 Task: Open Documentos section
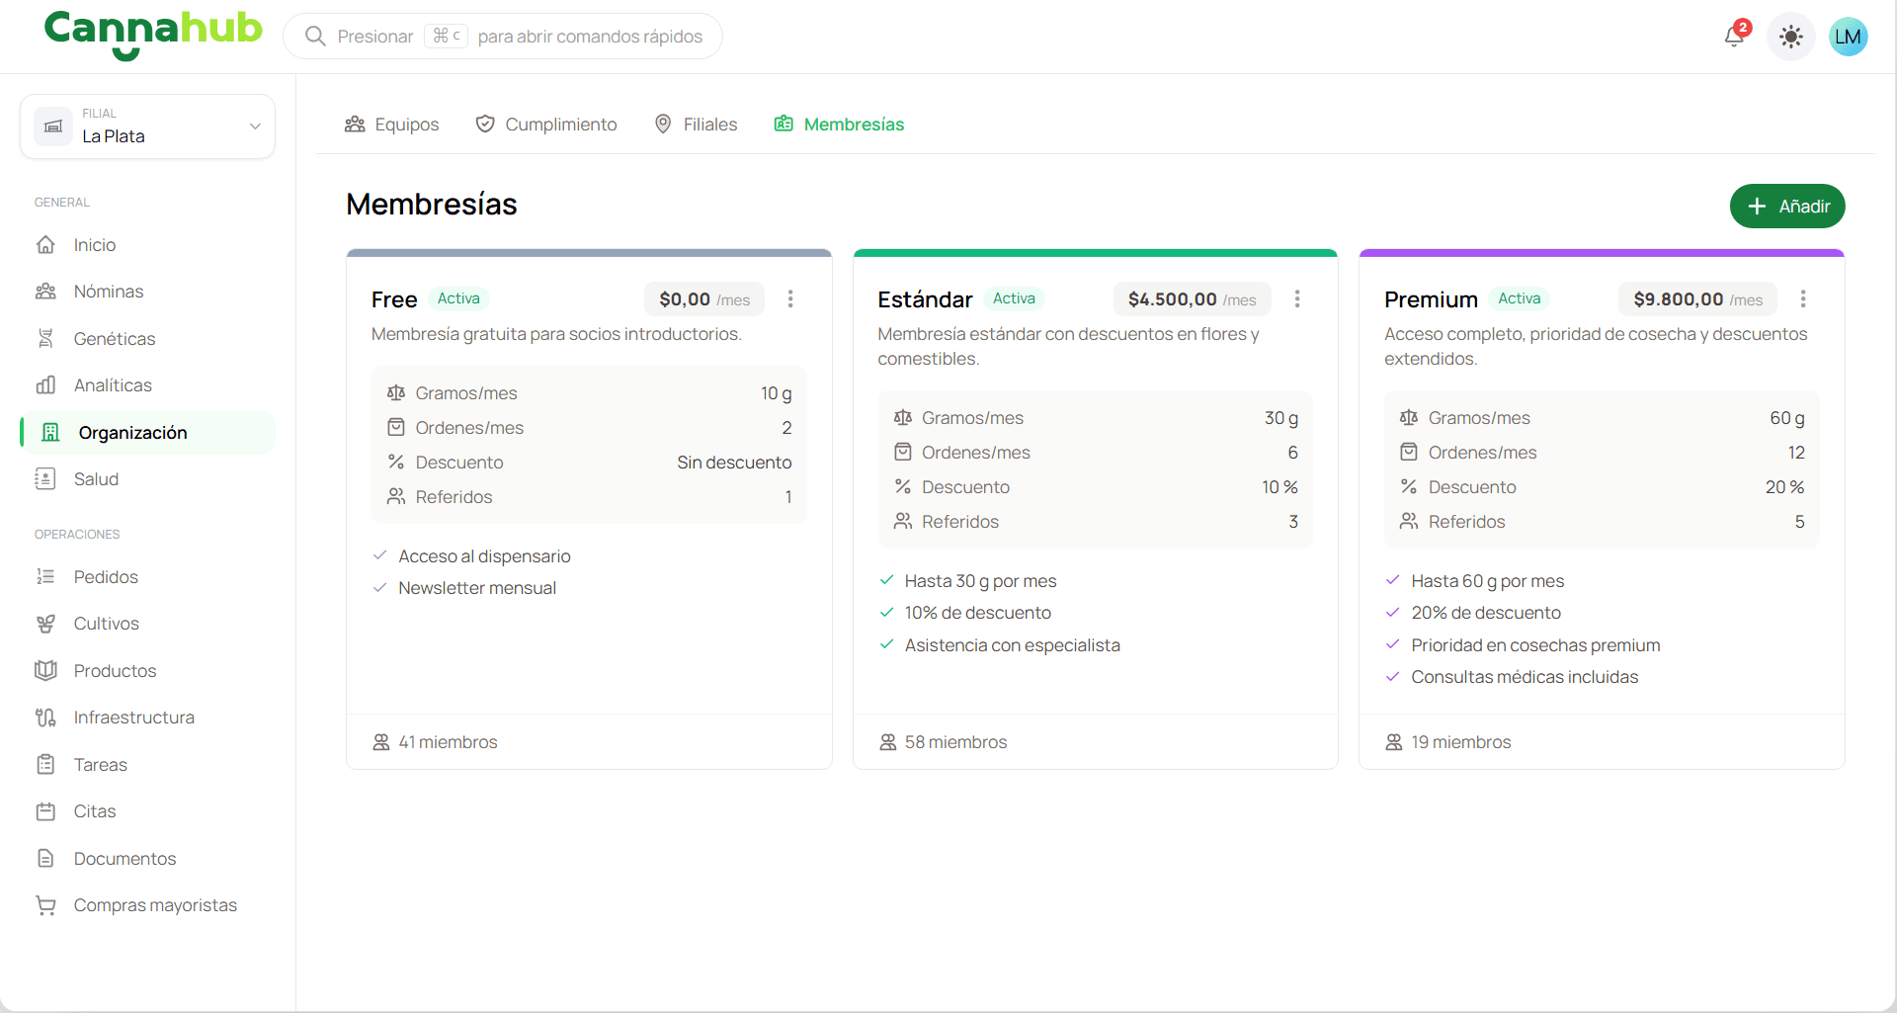[x=147, y=859]
